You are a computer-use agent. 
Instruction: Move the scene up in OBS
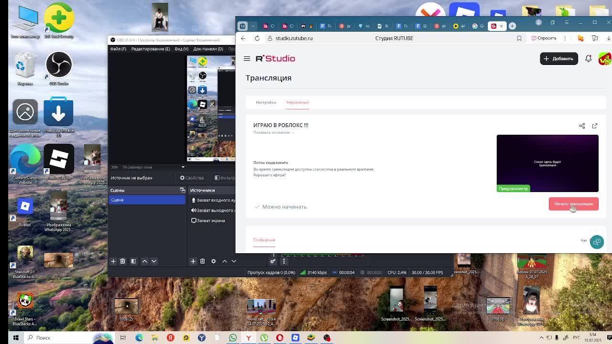click(x=144, y=261)
